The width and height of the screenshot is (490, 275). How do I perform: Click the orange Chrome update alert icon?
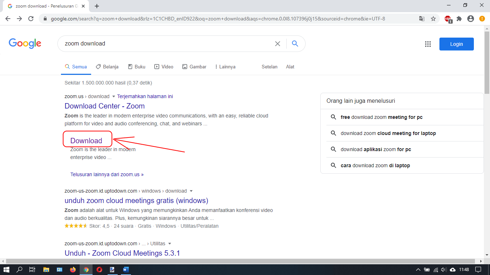tap(482, 19)
